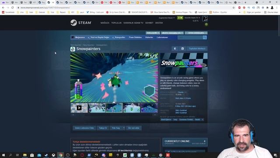Screen dimensions: 280x158
Task: Select the fourth screenshot thumbnail
Action: coord(132,108)
